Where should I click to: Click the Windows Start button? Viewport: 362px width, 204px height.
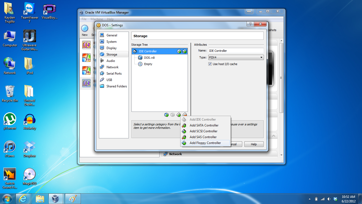(x=7, y=199)
